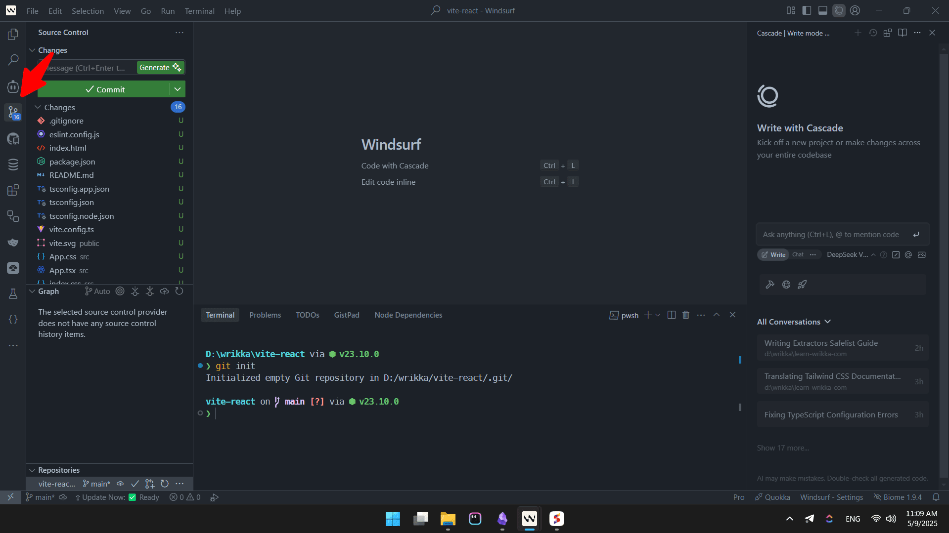Click the Pull icon in Graph header

[x=150, y=291]
